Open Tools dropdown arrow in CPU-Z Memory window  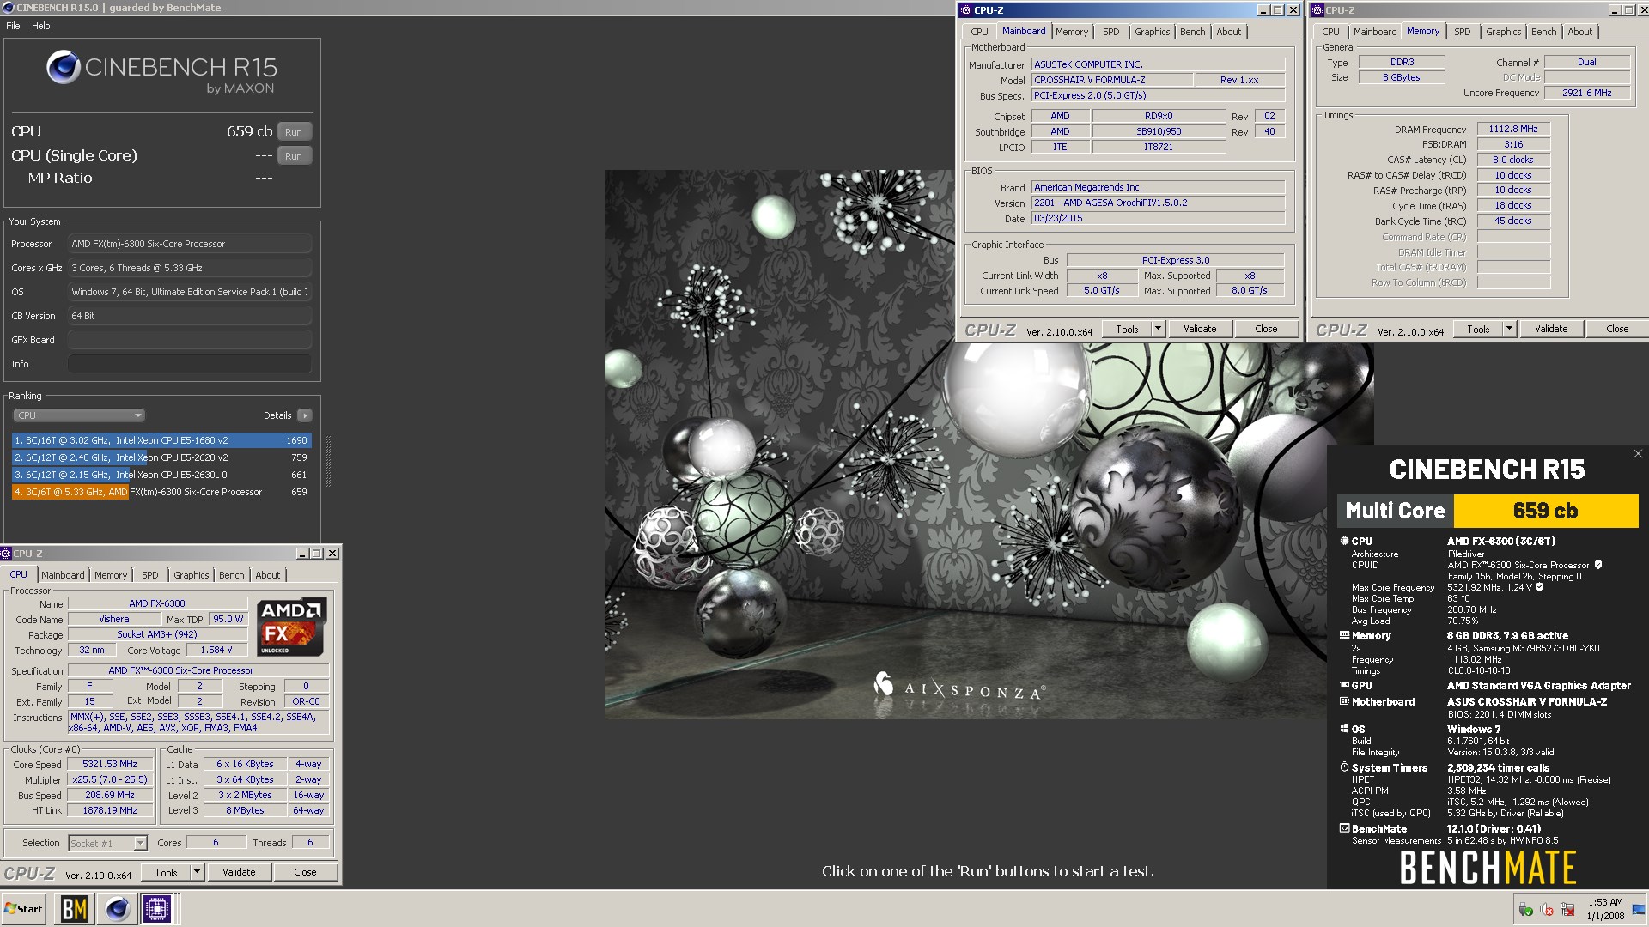point(1509,329)
